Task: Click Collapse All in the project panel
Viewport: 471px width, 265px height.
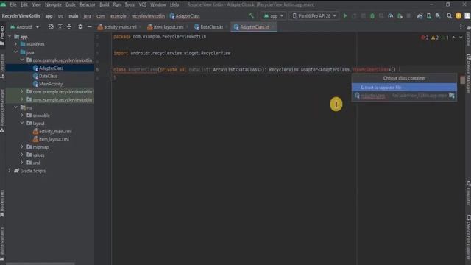Action: (69, 27)
